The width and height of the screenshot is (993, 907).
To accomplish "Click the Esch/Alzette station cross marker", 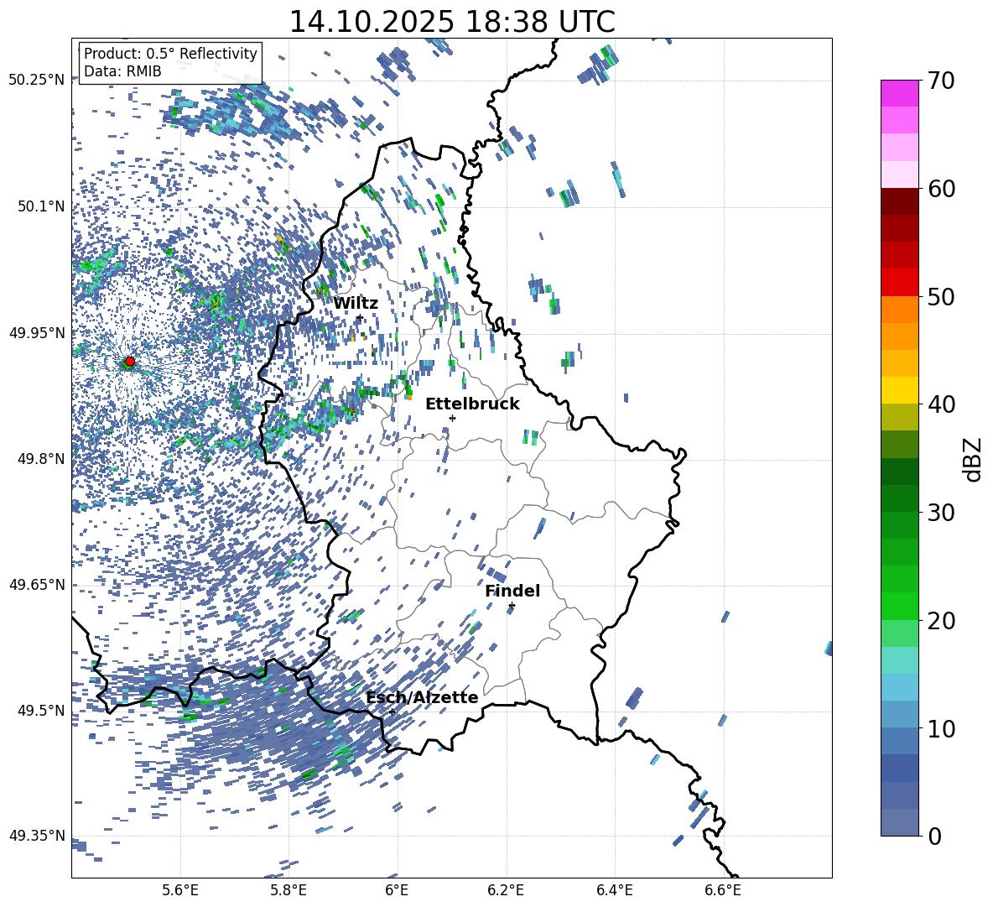I will [392, 712].
